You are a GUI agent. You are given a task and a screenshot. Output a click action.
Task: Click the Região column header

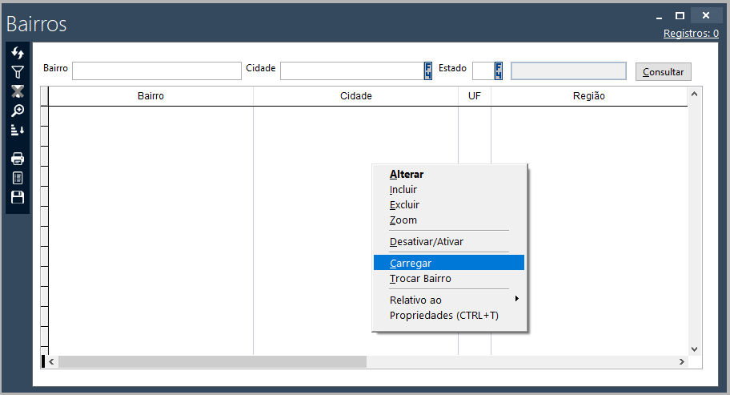point(588,96)
